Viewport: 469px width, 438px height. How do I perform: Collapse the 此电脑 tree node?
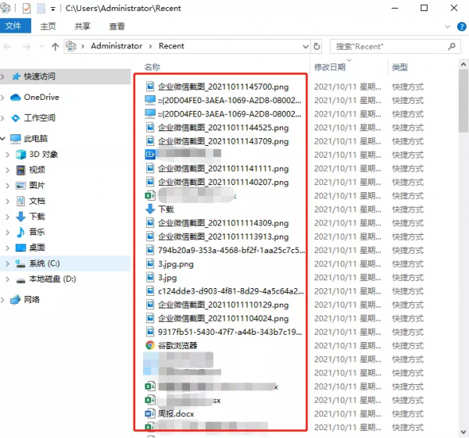2,139
